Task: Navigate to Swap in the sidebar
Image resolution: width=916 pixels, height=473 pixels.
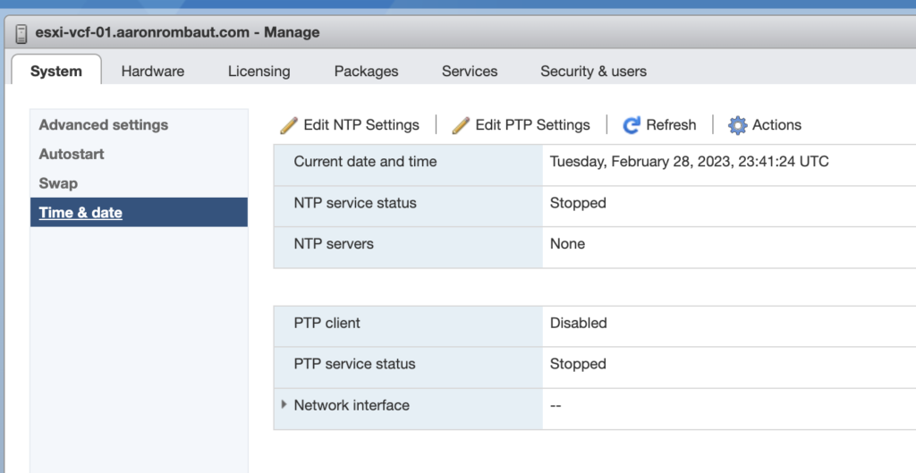Action: click(58, 183)
